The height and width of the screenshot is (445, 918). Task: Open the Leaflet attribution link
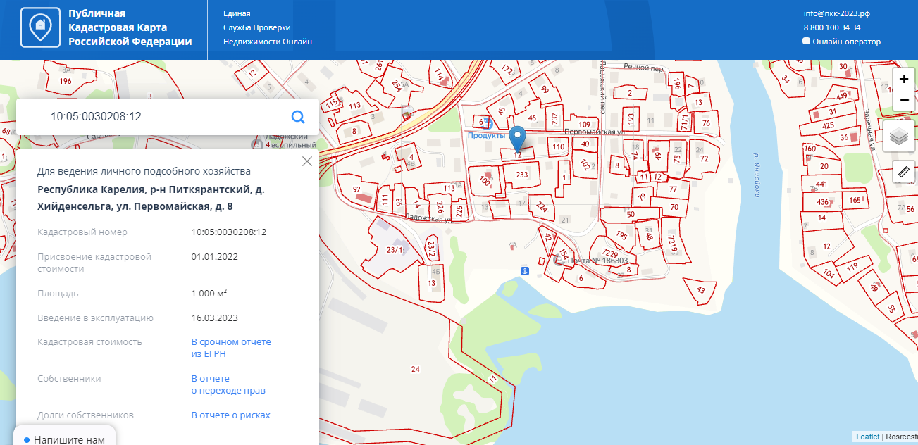tap(867, 437)
